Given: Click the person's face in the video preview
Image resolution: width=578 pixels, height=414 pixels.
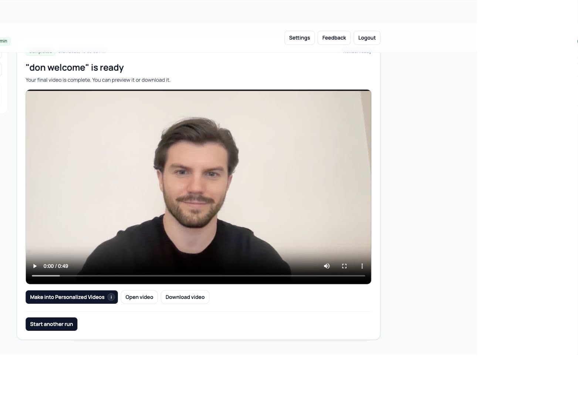Looking at the screenshot, I should point(195,178).
